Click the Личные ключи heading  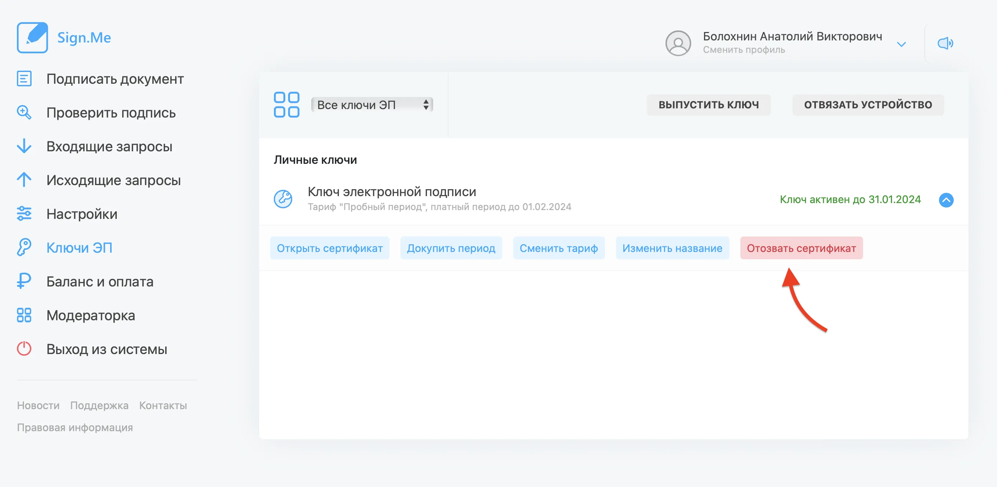coord(315,159)
